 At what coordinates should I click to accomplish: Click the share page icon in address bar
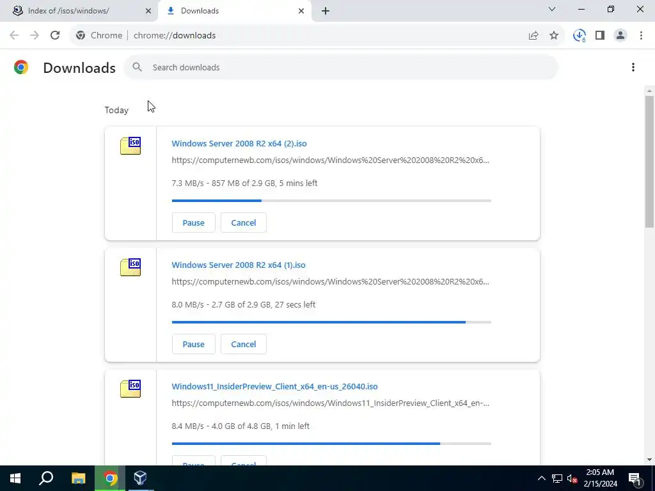(533, 36)
